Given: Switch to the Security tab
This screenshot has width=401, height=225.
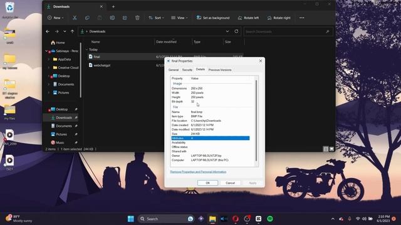Looking at the screenshot, I should coord(187,70).
